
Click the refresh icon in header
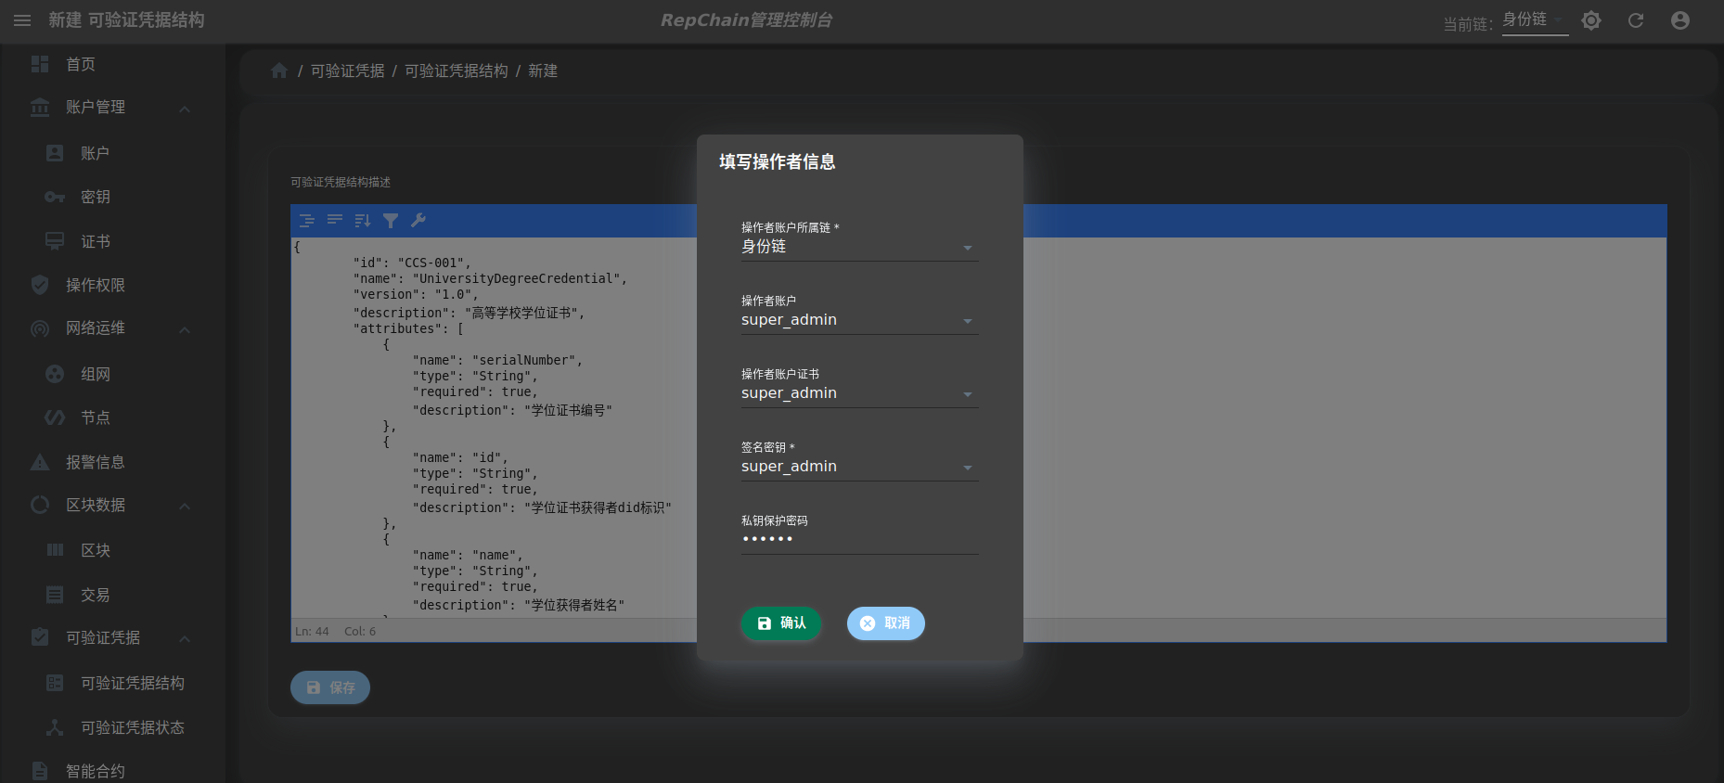1636,20
